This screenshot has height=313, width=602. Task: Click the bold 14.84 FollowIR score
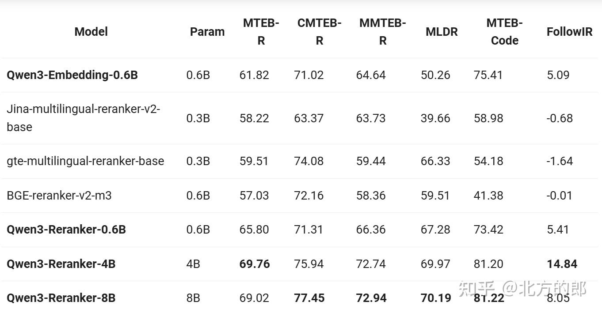[x=562, y=264]
